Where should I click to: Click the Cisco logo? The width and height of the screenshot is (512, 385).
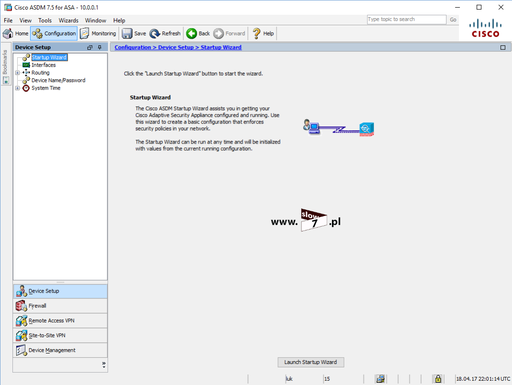click(485, 28)
